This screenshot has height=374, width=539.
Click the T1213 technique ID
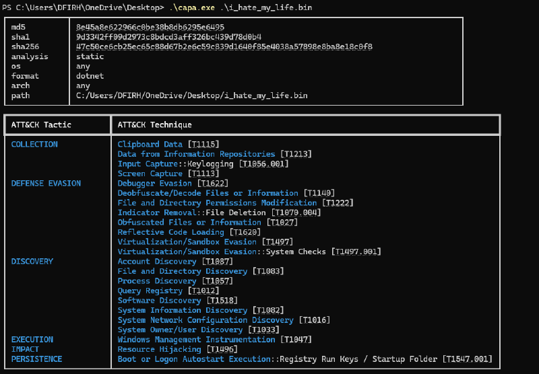[x=296, y=154]
